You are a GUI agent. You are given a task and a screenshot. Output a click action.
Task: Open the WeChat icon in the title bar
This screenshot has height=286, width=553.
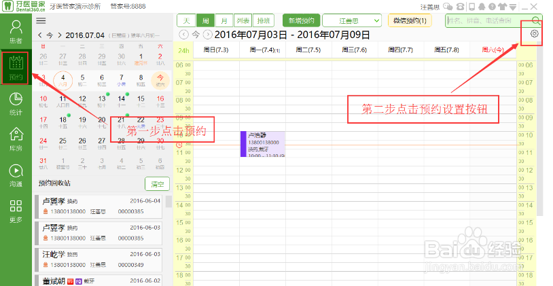(x=448, y=6)
